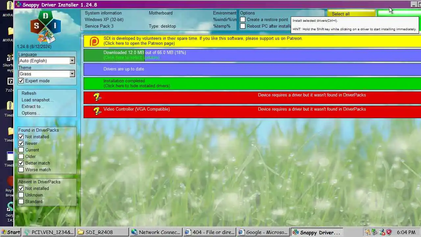Image resolution: width=421 pixels, height=237 pixels.
Task: Click the green Install button
Action: [x=399, y=13]
